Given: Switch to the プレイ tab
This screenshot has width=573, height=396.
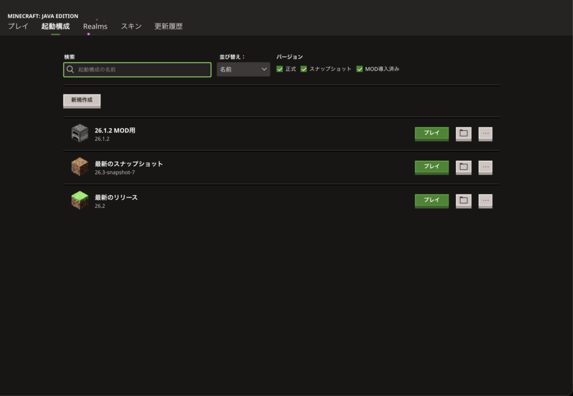Looking at the screenshot, I should pyautogui.click(x=18, y=26).
